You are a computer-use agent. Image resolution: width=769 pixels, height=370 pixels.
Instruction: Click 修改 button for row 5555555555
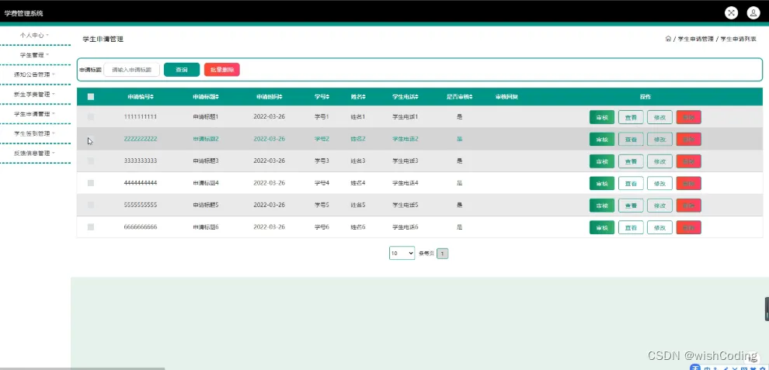pos(659,206)
